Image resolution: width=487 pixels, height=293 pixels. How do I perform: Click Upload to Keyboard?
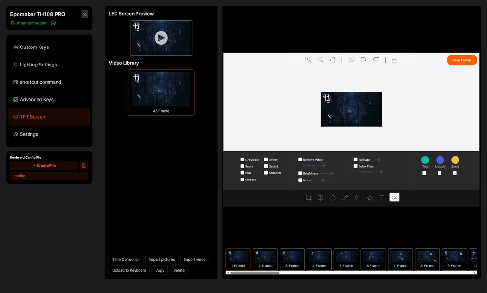pyautogui.click(x=129, y=270)
